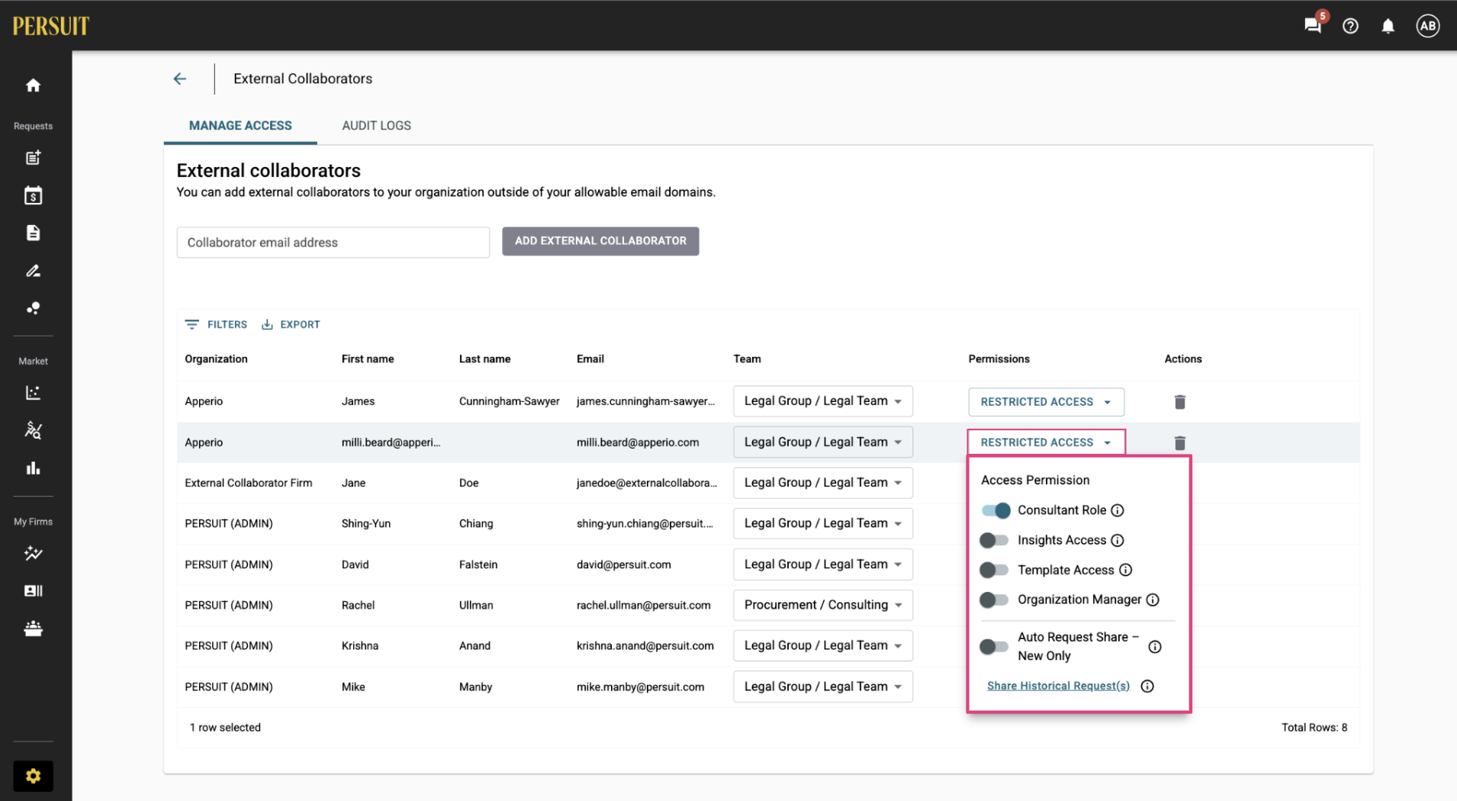Open the Team dropdown for Mike Manby

click(x=822, y=687)
